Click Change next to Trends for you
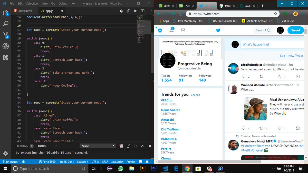This screenshot has width=308, height=173. 195,95
